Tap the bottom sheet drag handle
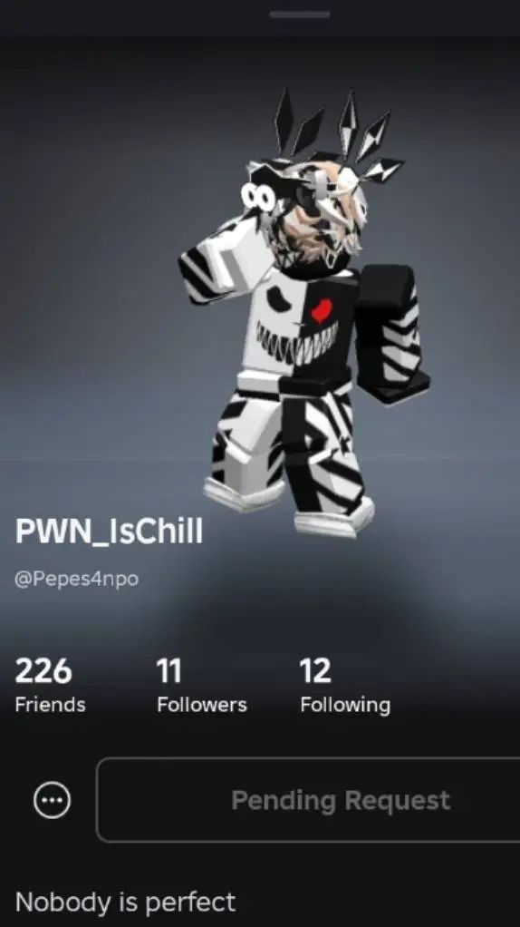 point(299,15)
